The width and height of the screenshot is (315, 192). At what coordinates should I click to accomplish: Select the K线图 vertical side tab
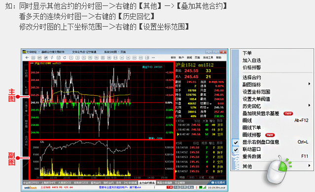click(x=26, y=90)
